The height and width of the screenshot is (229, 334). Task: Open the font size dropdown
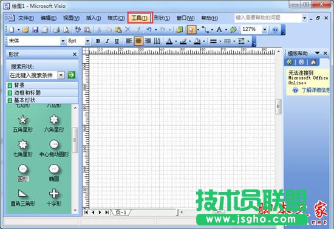tap(87, 41)
